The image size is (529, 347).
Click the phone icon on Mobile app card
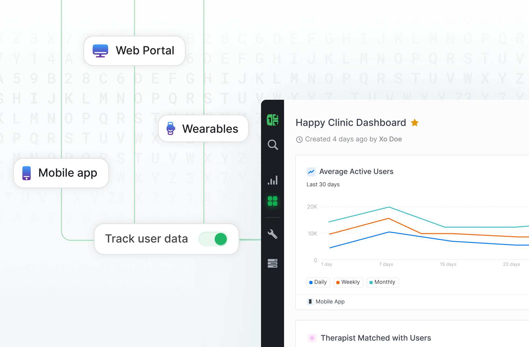tap(27, 173)
